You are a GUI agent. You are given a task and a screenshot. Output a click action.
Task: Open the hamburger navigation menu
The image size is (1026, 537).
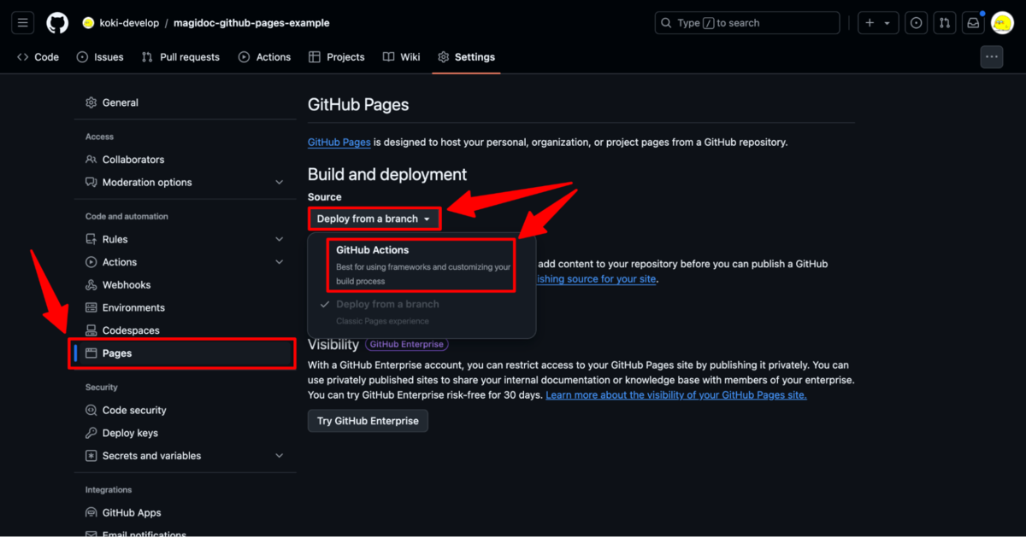coord(23,23)
